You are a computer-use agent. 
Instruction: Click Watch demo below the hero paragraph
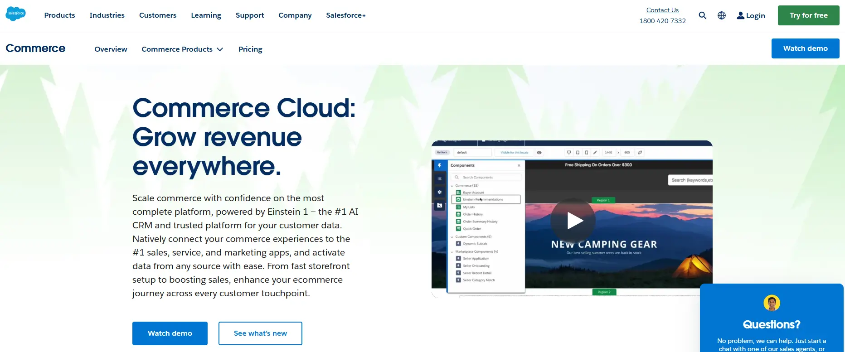click(170, 333)
